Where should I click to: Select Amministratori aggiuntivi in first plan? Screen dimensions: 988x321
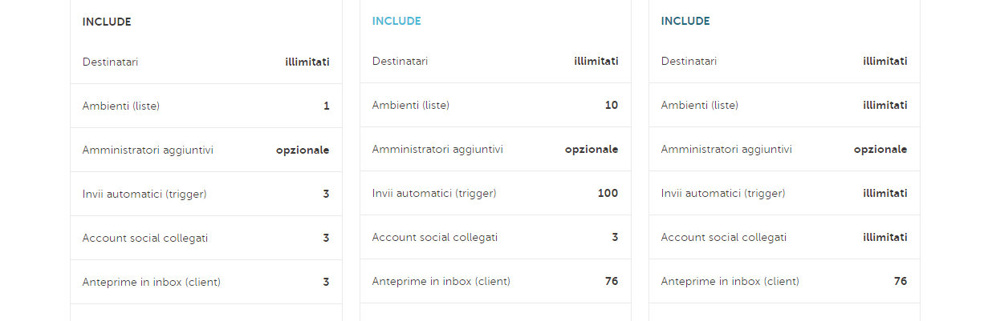tap(206, 150)
